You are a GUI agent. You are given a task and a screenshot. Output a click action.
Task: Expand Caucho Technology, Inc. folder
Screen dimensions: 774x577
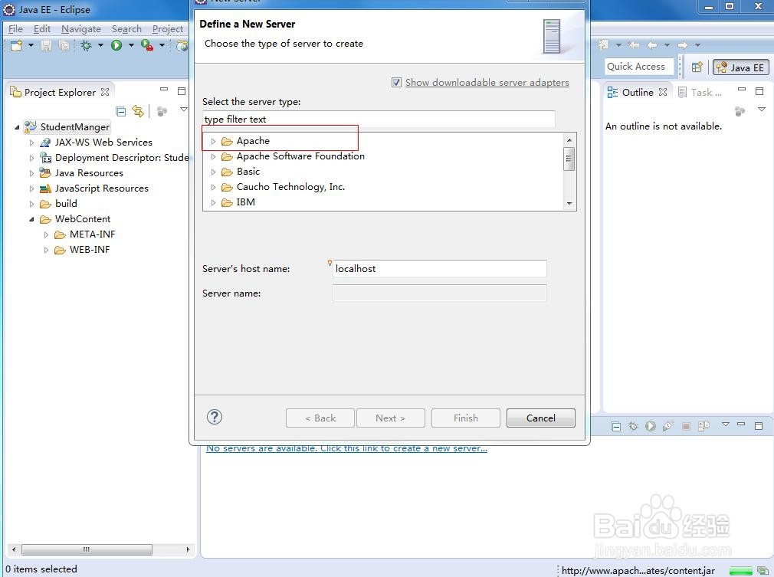coord(213,187)
